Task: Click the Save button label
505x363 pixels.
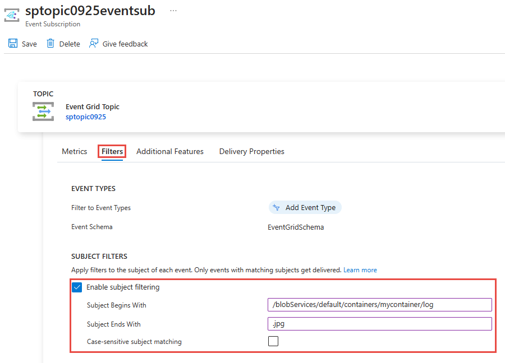Action: (x=29, y=44)
